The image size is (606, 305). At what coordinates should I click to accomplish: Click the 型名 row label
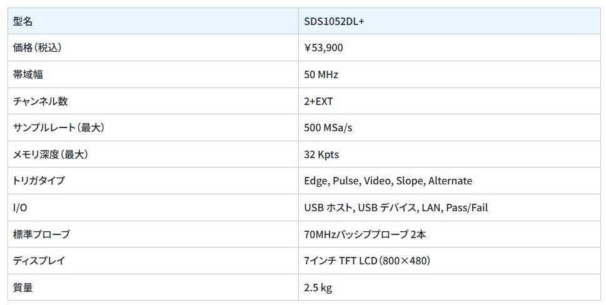click(23, 21)
